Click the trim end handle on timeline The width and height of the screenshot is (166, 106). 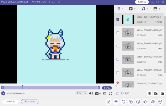[99, 88]
